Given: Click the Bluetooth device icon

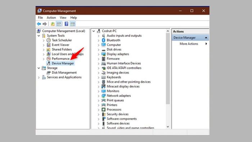Looking at the screenshot, I should 104,40.
